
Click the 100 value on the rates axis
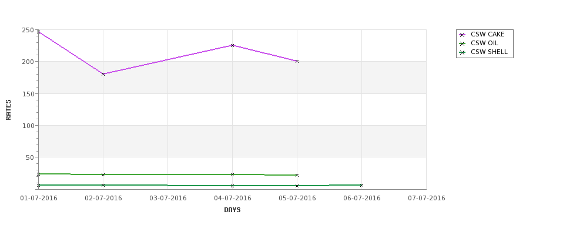tap(28, 126)
